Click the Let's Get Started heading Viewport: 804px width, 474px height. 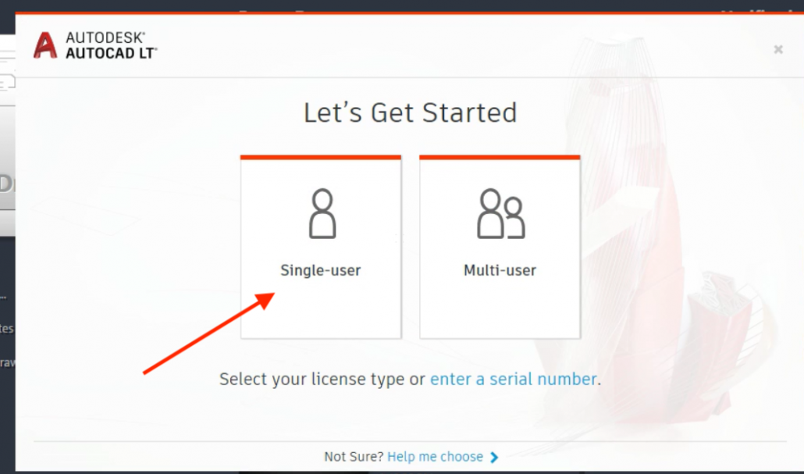(x=411, y=113)
